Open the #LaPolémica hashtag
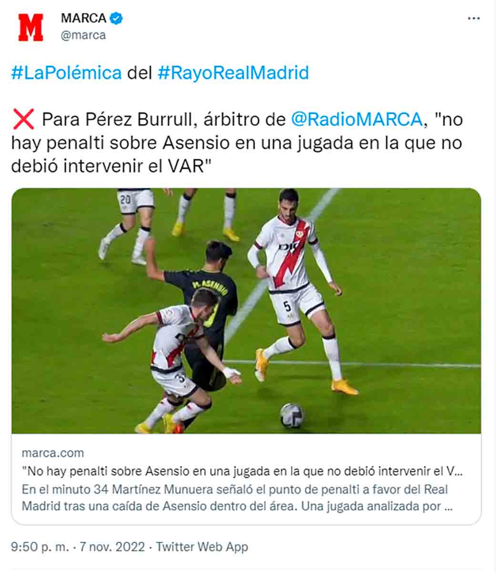 point(67,73)
